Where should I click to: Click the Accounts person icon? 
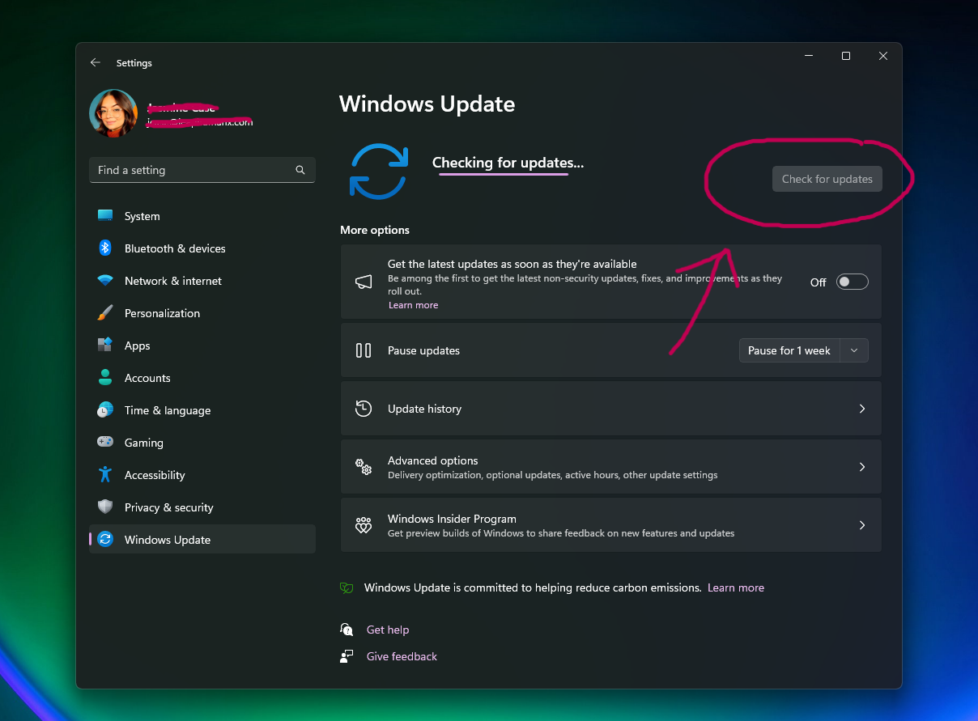tap(105, 378)
